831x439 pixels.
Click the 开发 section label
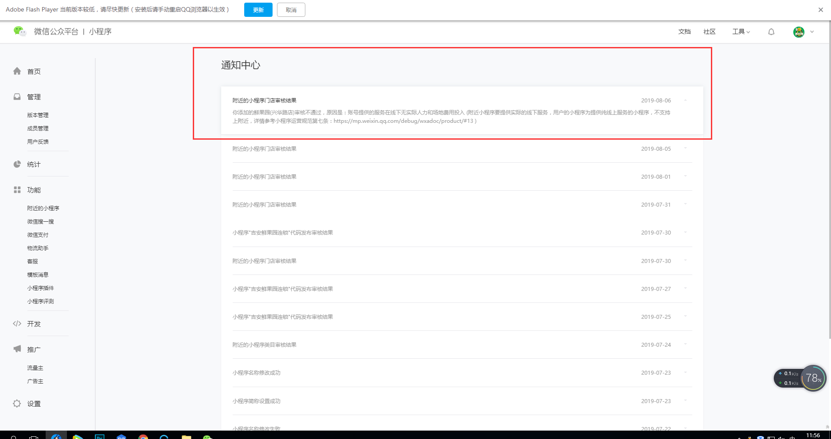point(34,324)
